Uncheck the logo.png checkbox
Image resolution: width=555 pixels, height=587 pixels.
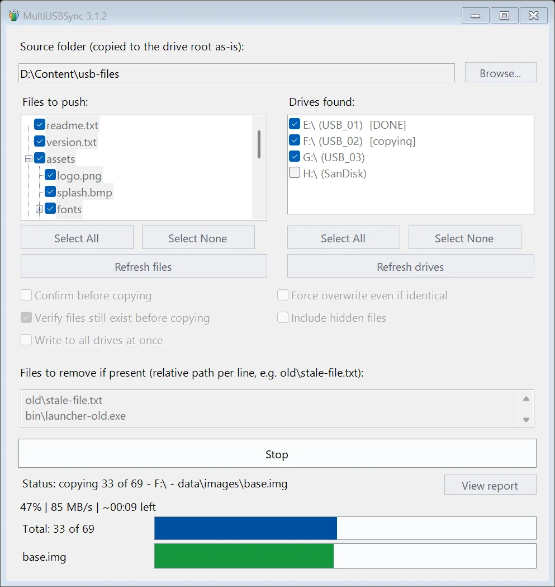[x=50, y=175]
